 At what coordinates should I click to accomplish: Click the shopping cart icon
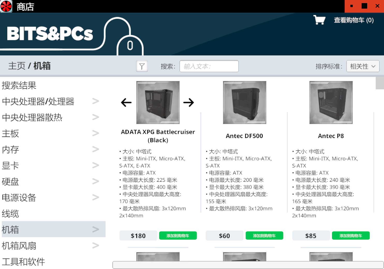[319, 20]
